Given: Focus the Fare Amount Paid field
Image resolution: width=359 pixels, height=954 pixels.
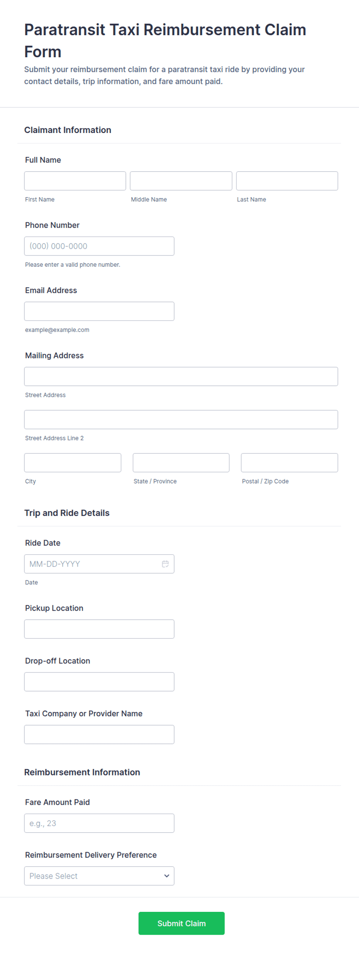Looking at the screenshot, I should [x=99, y=823].
